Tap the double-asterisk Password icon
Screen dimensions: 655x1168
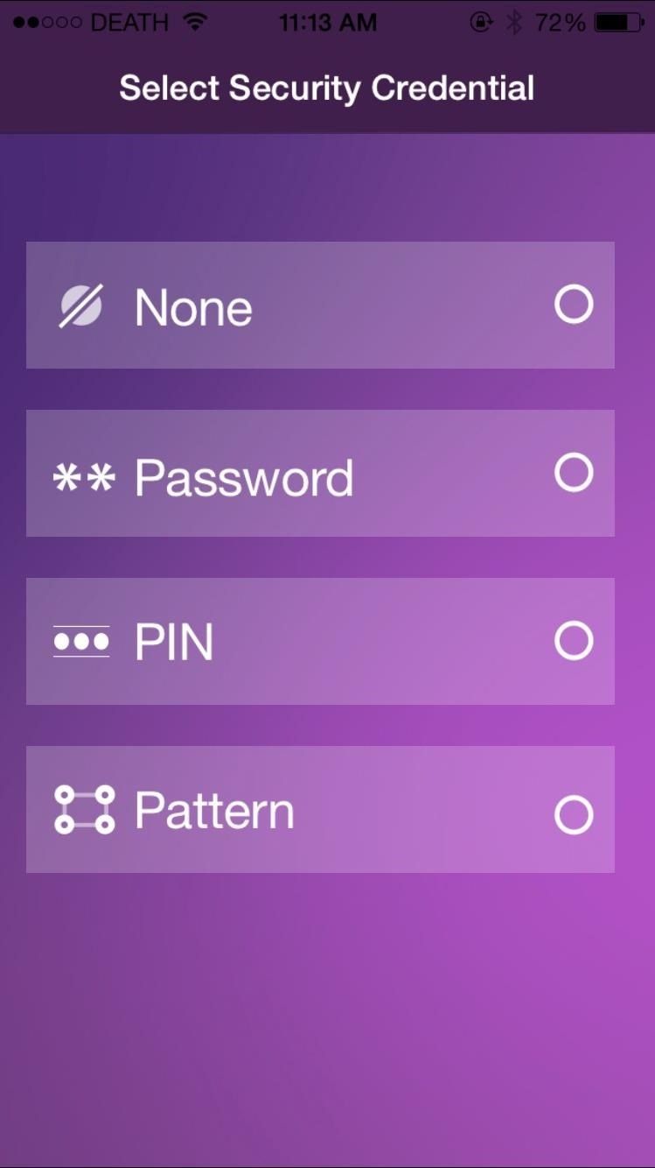pos(84,478)
